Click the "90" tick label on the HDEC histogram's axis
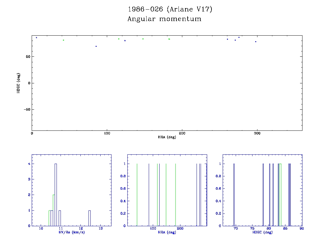 [x=302, y=228]
